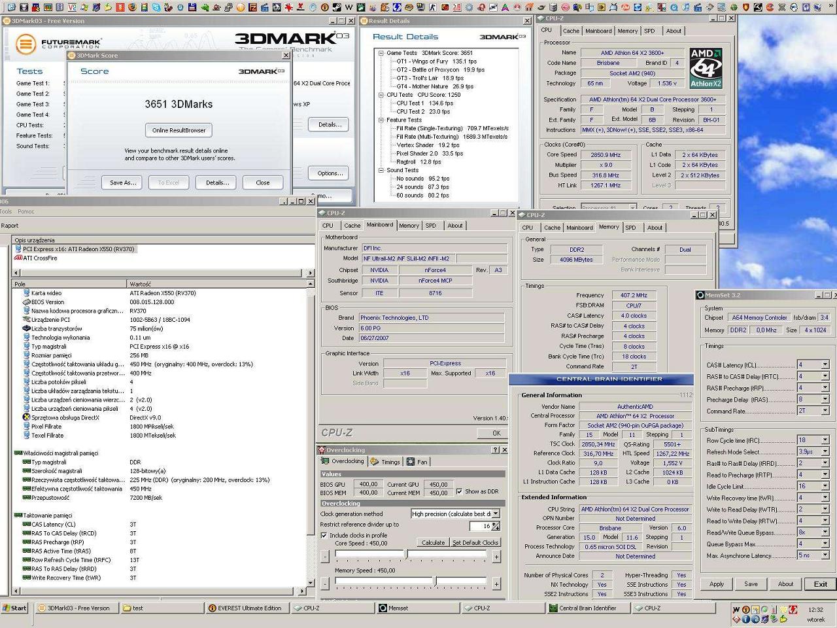837x628 pixels.
Task: Click OK in the Mainboard CPU-Z window
Action: pyautogui.click(x=496, y=433)
